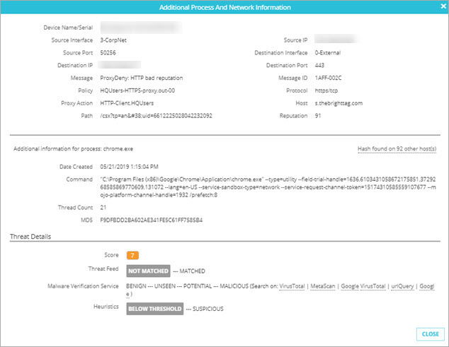449x347 pixels.
Task: Click the request path /csx value
Action: 157,115
